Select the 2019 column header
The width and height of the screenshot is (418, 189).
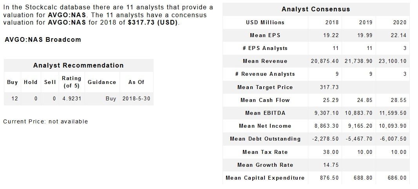click(366, 22)
